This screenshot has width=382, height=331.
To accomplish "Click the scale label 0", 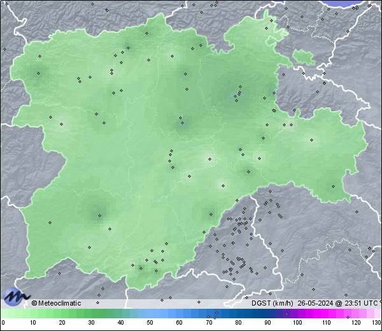I will [x=3, y=323].
